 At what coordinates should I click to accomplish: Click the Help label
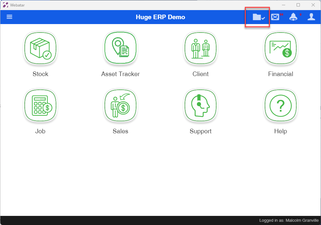coord(280,131)
